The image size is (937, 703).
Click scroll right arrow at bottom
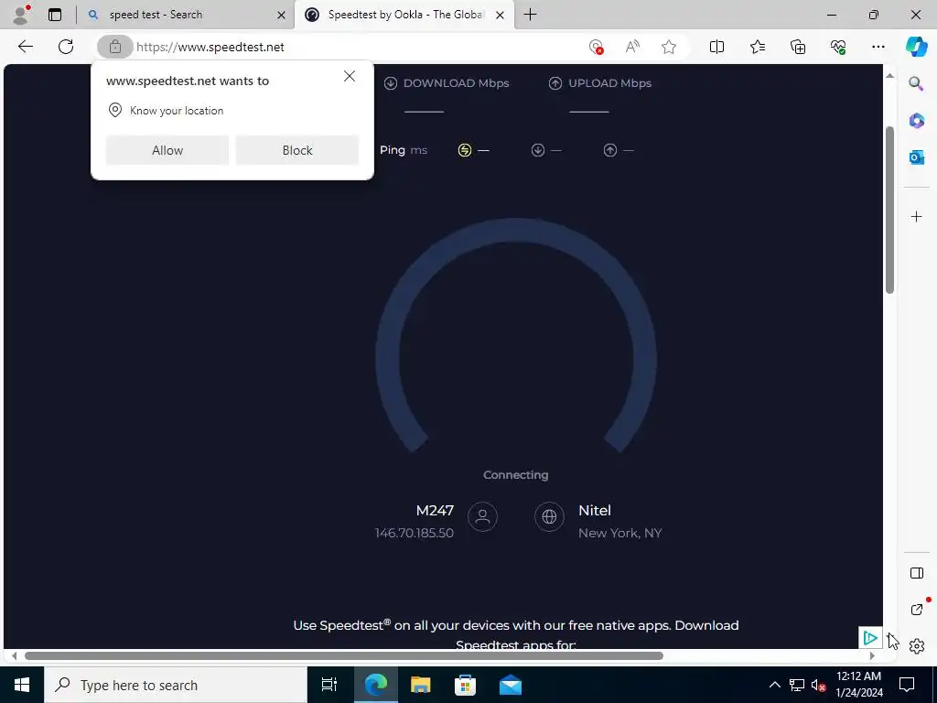(x=872, y=655)
